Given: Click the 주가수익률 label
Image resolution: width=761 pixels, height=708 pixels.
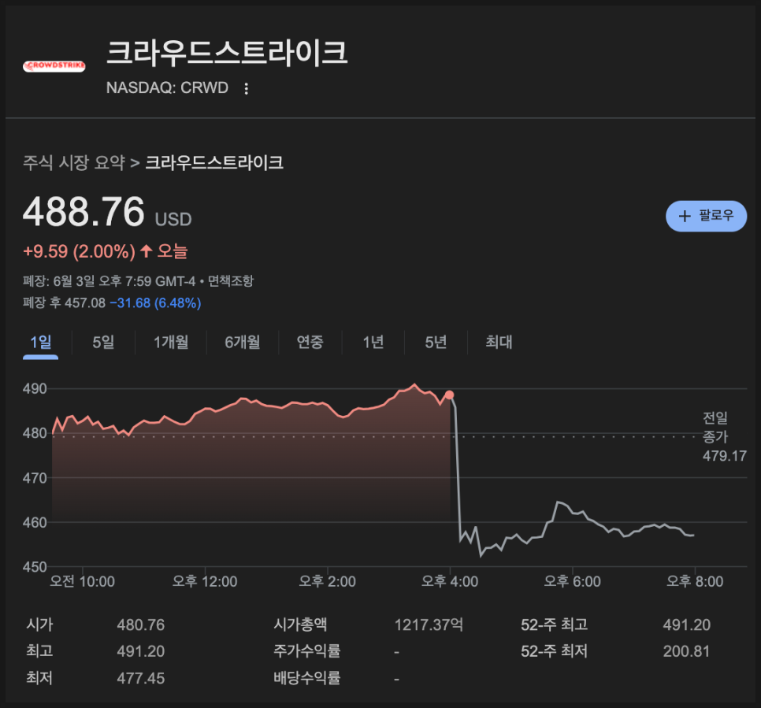Looking at the screenshot, I should click(x=306, y=652).
